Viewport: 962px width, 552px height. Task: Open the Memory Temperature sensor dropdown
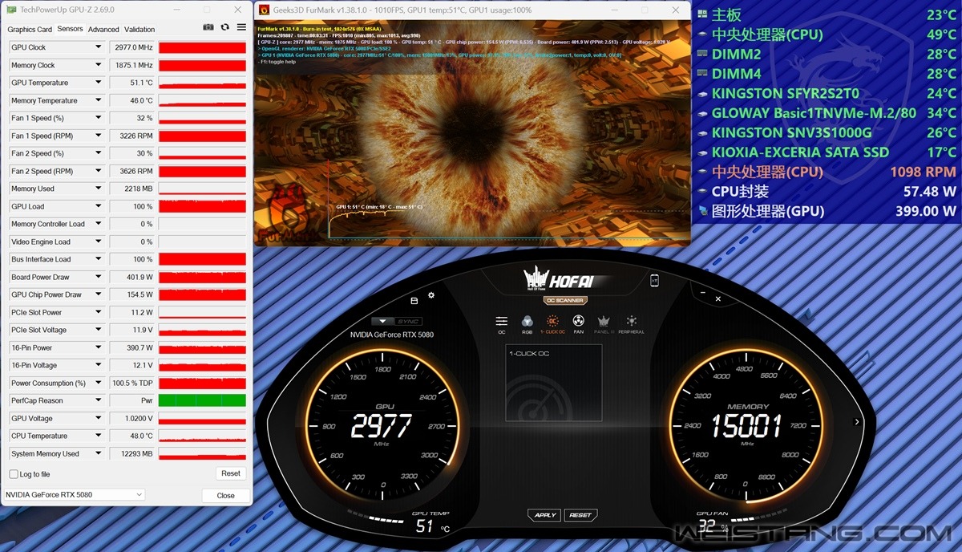[x=99, y=100]
